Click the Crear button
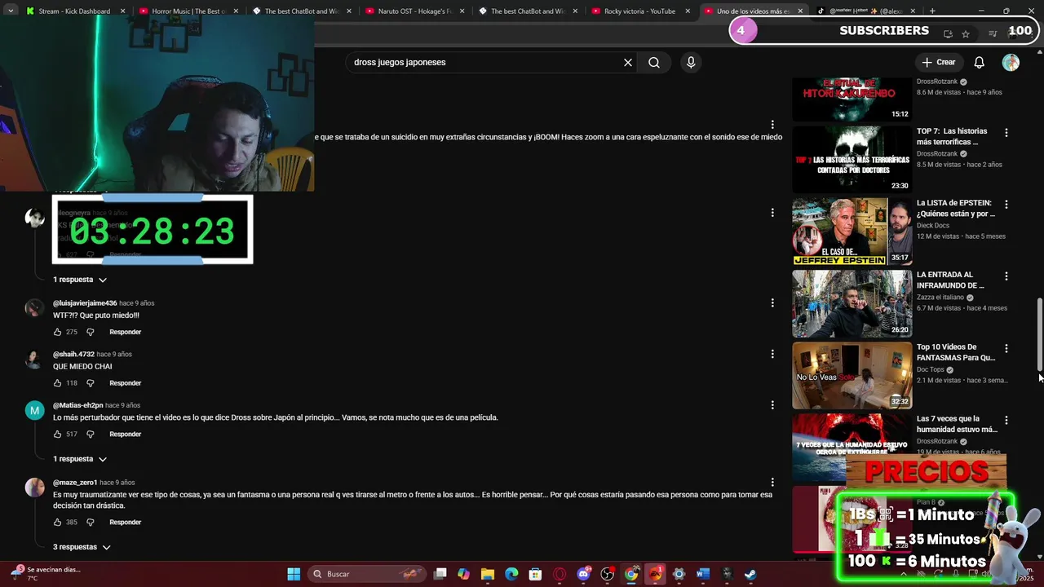 (x=938, y=62)
